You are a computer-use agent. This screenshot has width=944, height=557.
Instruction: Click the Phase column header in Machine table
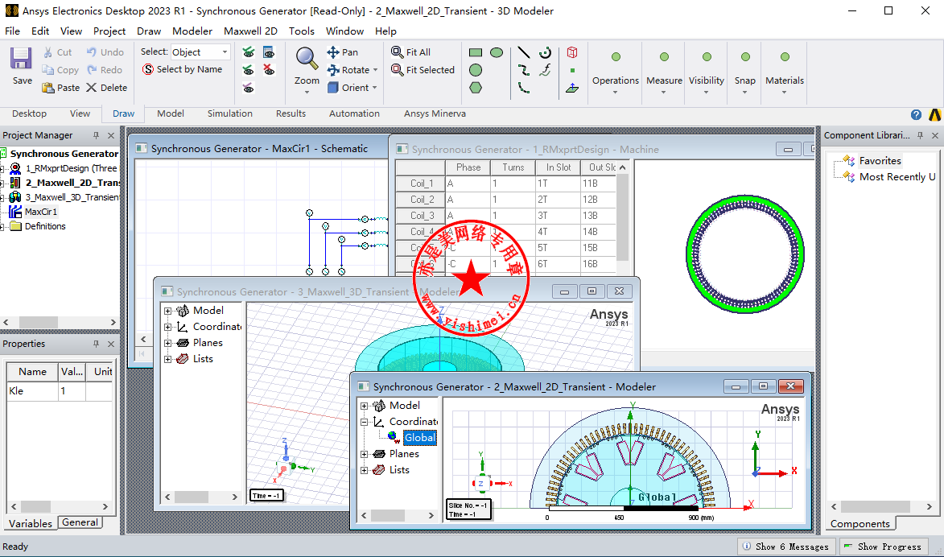pos(468,167)
